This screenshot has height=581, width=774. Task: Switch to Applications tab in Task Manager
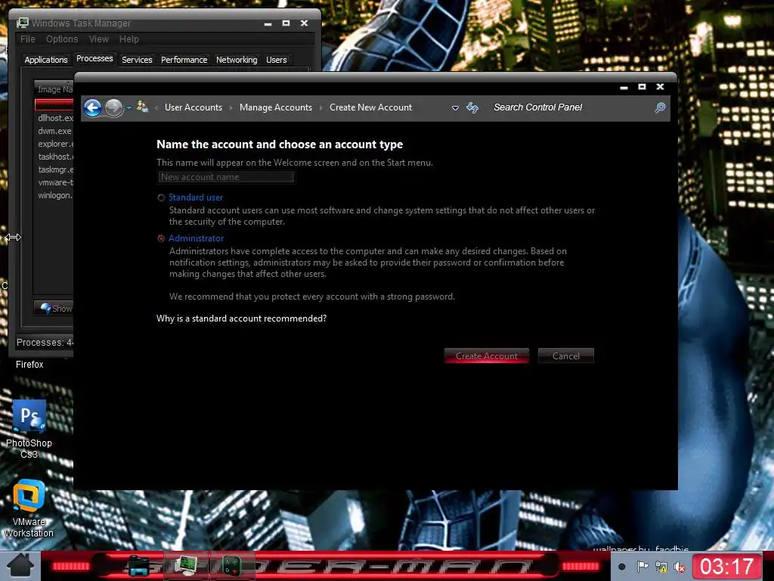click(x=46, y=60)
